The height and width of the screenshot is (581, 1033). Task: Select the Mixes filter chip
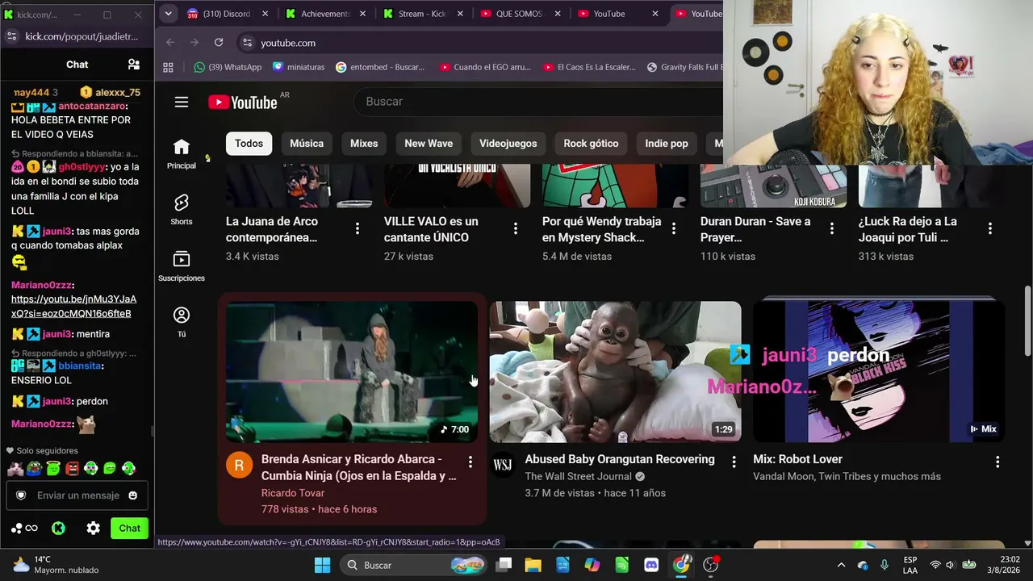click(364, 144)
